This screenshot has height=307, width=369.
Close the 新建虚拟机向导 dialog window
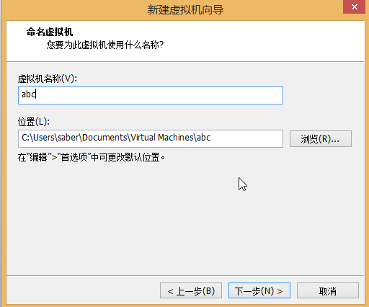click(355, 6)
